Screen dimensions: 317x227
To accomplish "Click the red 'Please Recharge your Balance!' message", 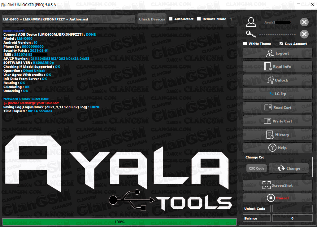I will [31, 103].
